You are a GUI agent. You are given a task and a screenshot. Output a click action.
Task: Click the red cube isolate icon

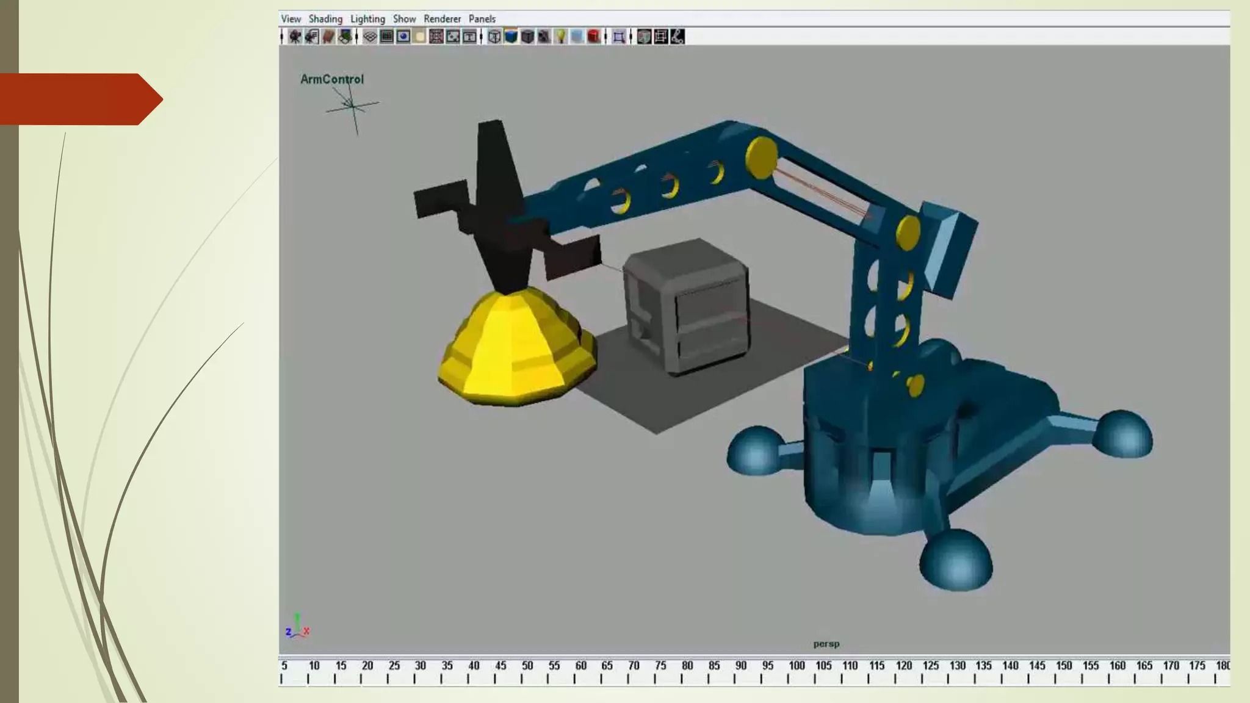click(x=593, y=37)
